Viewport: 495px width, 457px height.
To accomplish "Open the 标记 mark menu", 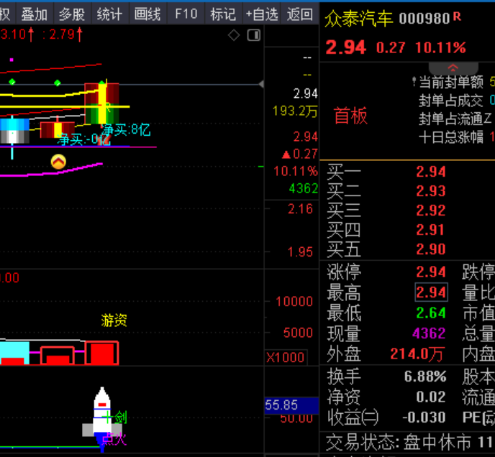I will click(223, 14).
